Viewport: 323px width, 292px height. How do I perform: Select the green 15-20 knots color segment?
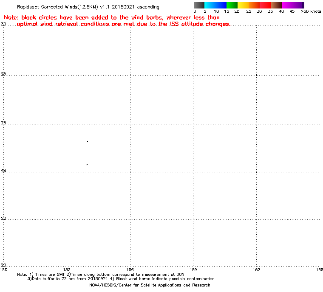coord(232,5)
